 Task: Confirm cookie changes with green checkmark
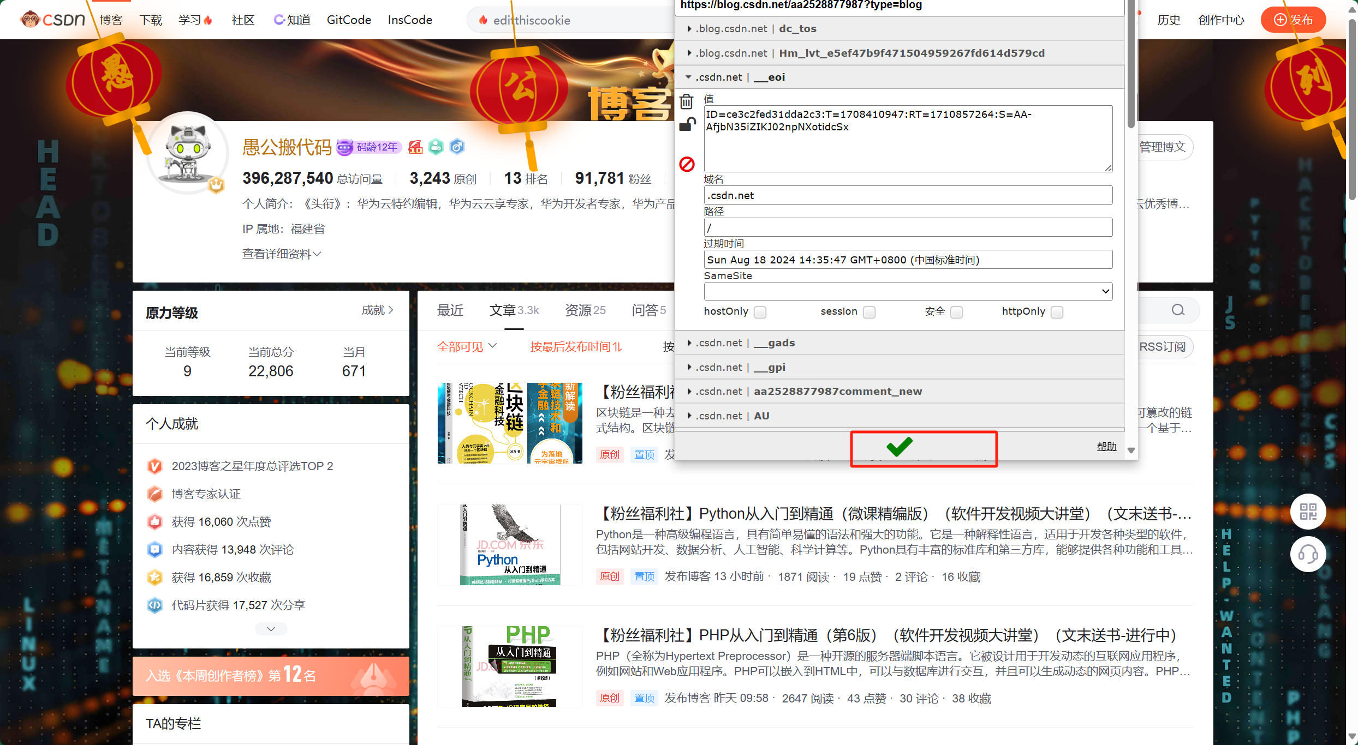[x=899, y=447]
